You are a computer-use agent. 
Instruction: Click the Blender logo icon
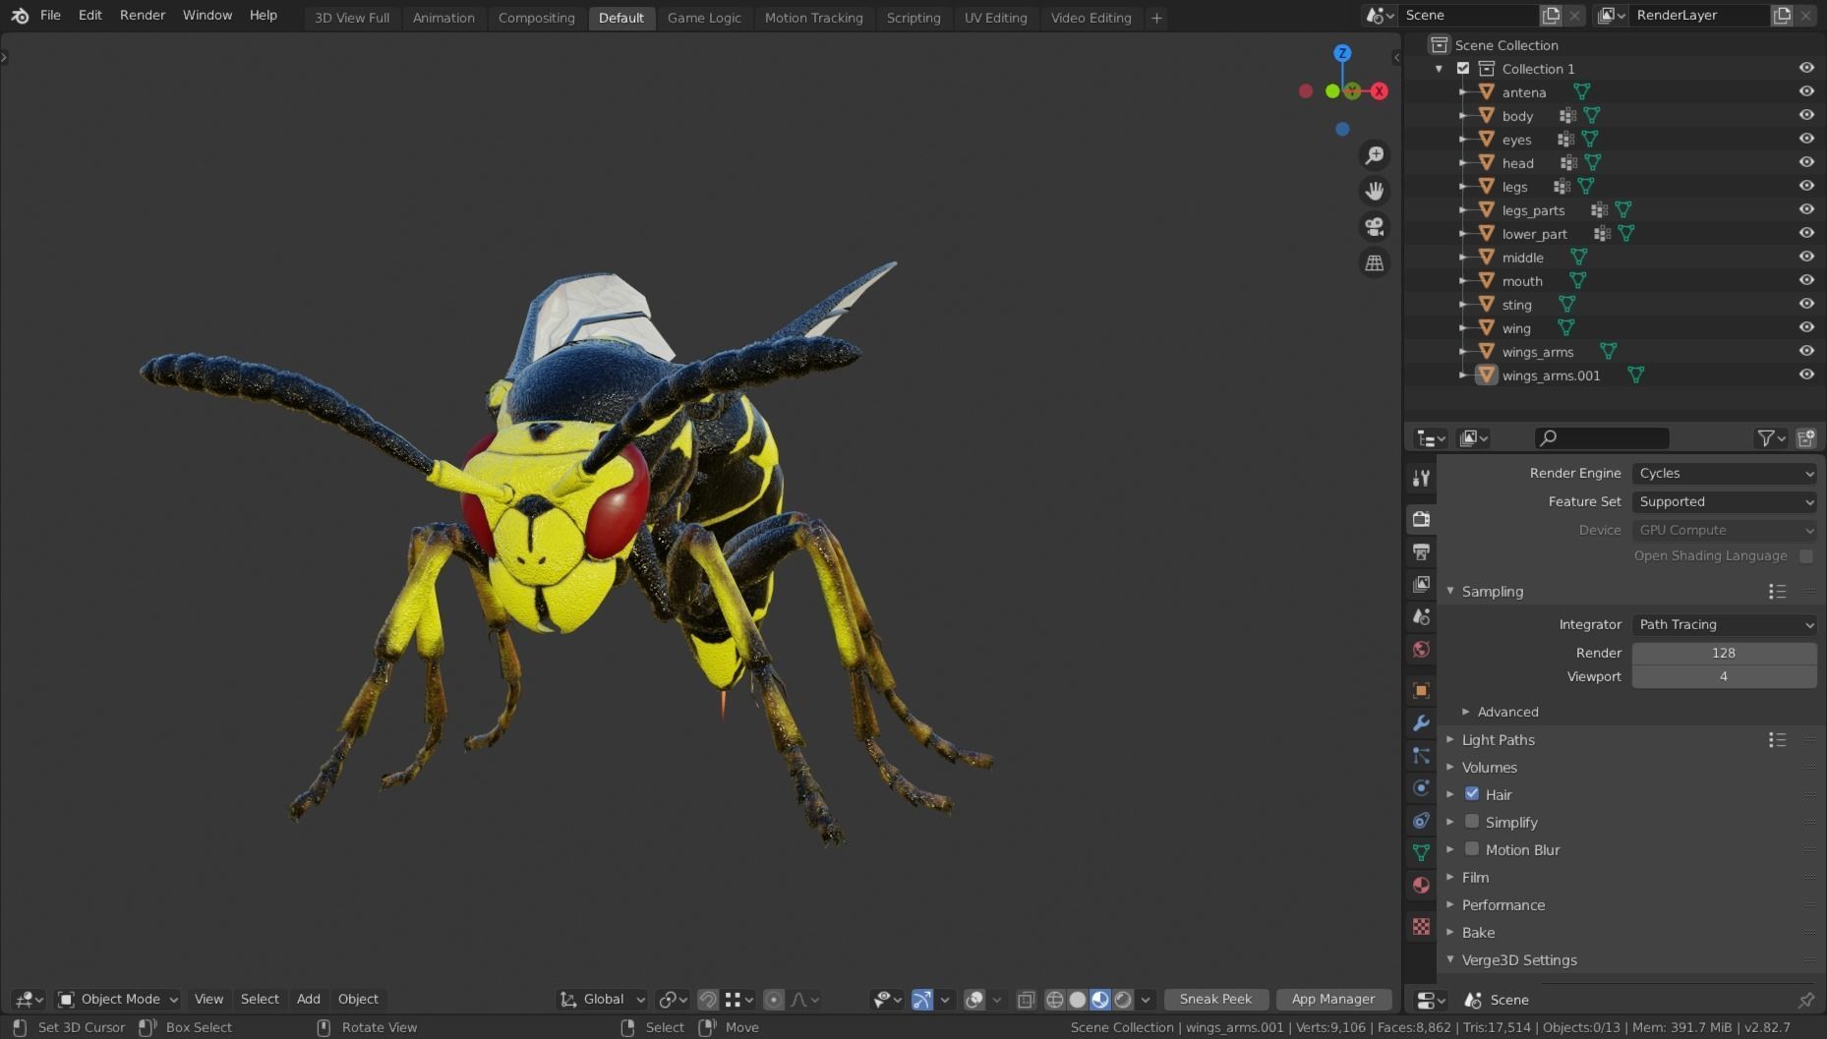coord(20,16)
